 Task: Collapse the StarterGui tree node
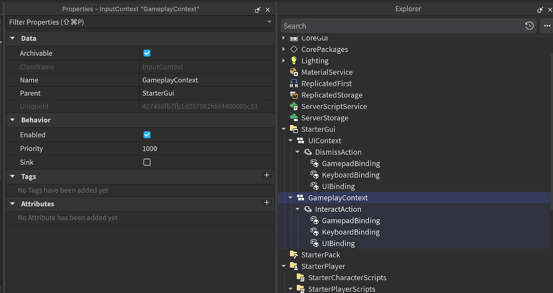point(284,129)
